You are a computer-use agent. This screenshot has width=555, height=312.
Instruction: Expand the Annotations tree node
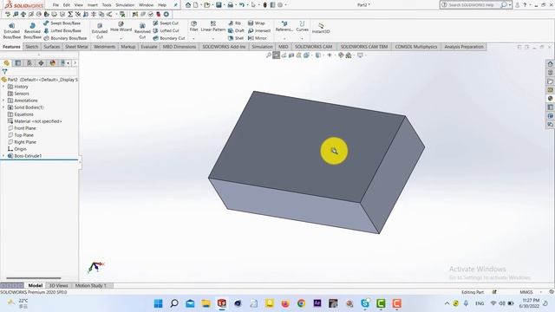pos(3,101)
